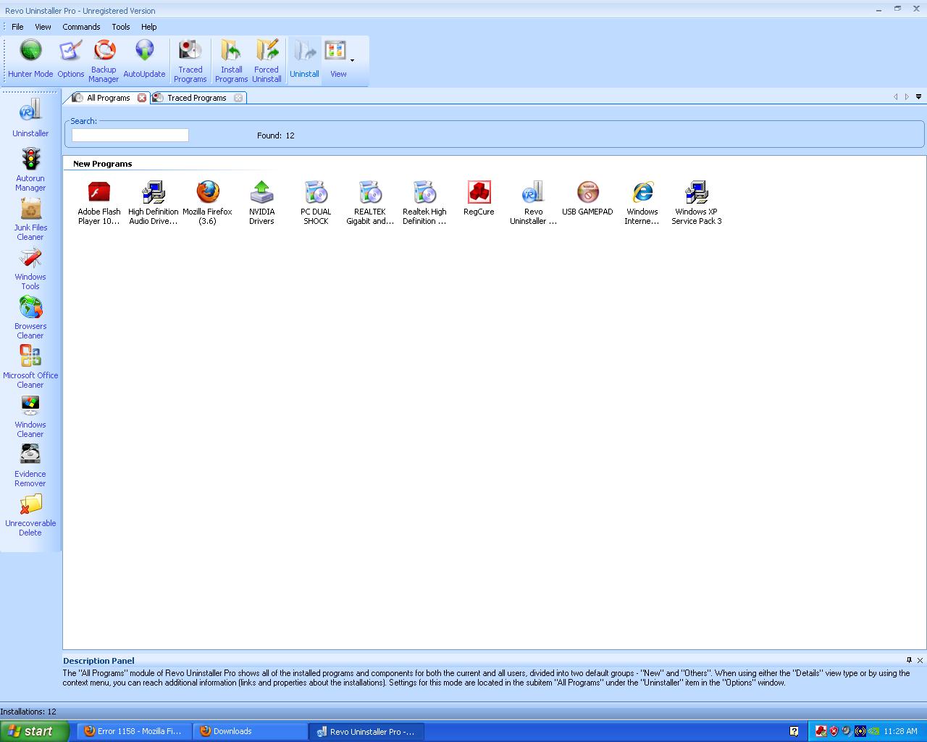The width and height of the screenshot is (927, 742).
Task: Click Revo Uninstaller Pro taskbar button
Action: click(366, 731)
